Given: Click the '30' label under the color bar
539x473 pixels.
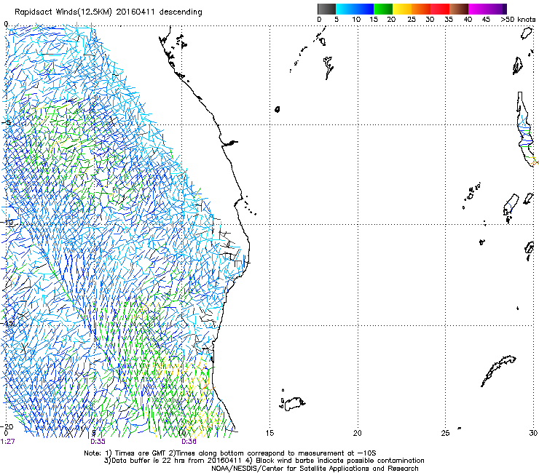Looking at the screenshot, I should [x=430, y=20].
